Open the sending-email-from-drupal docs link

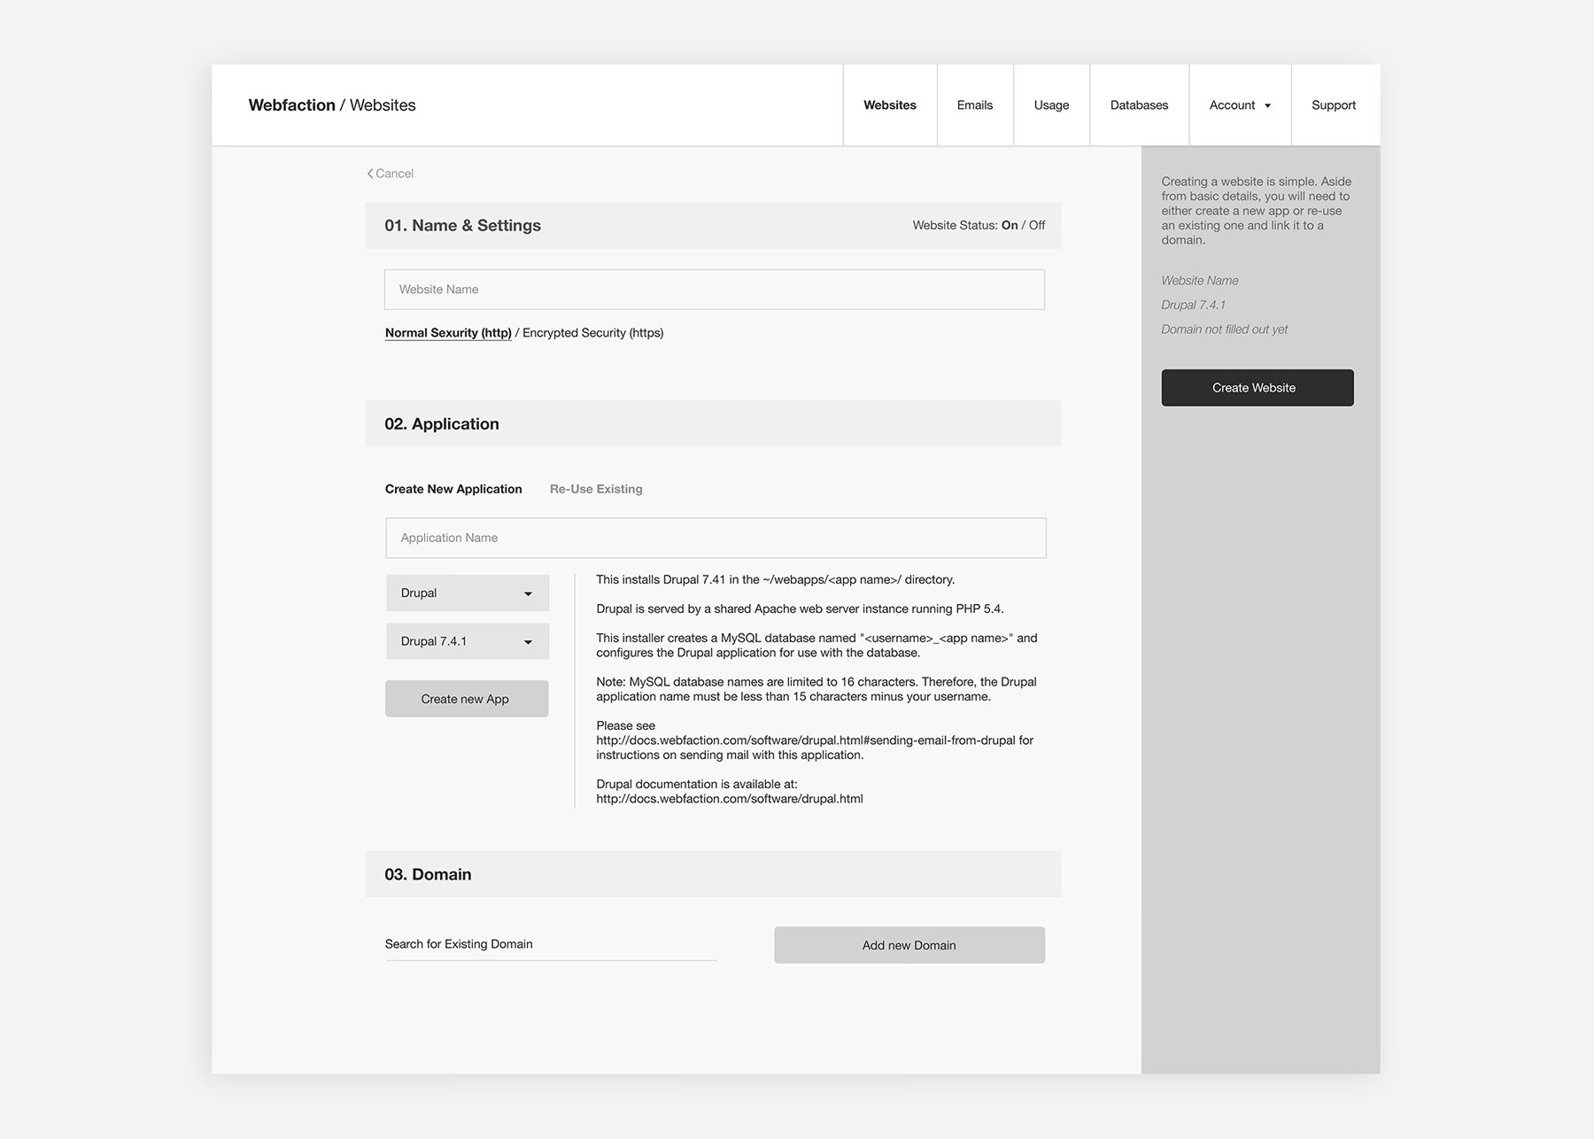[806, 740]
